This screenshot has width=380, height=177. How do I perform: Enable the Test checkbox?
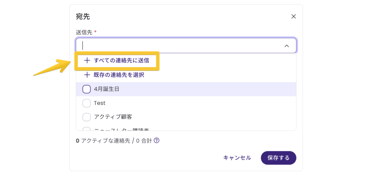point(86,103)
